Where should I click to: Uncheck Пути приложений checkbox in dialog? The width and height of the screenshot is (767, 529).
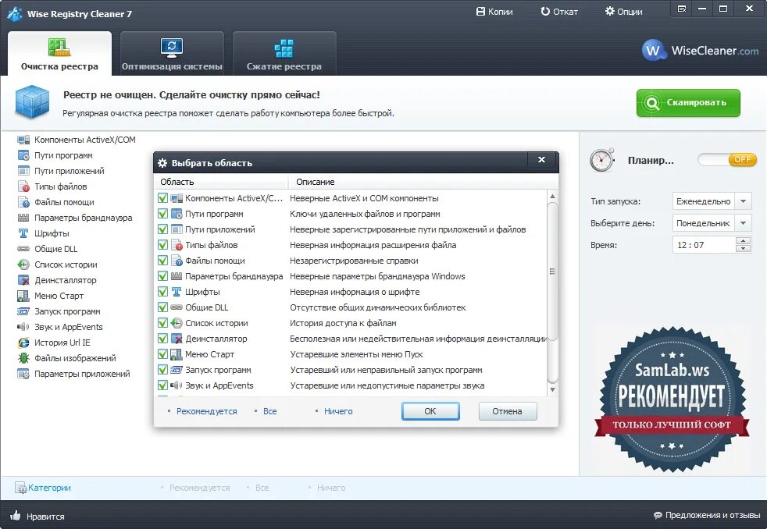(163, 229)
